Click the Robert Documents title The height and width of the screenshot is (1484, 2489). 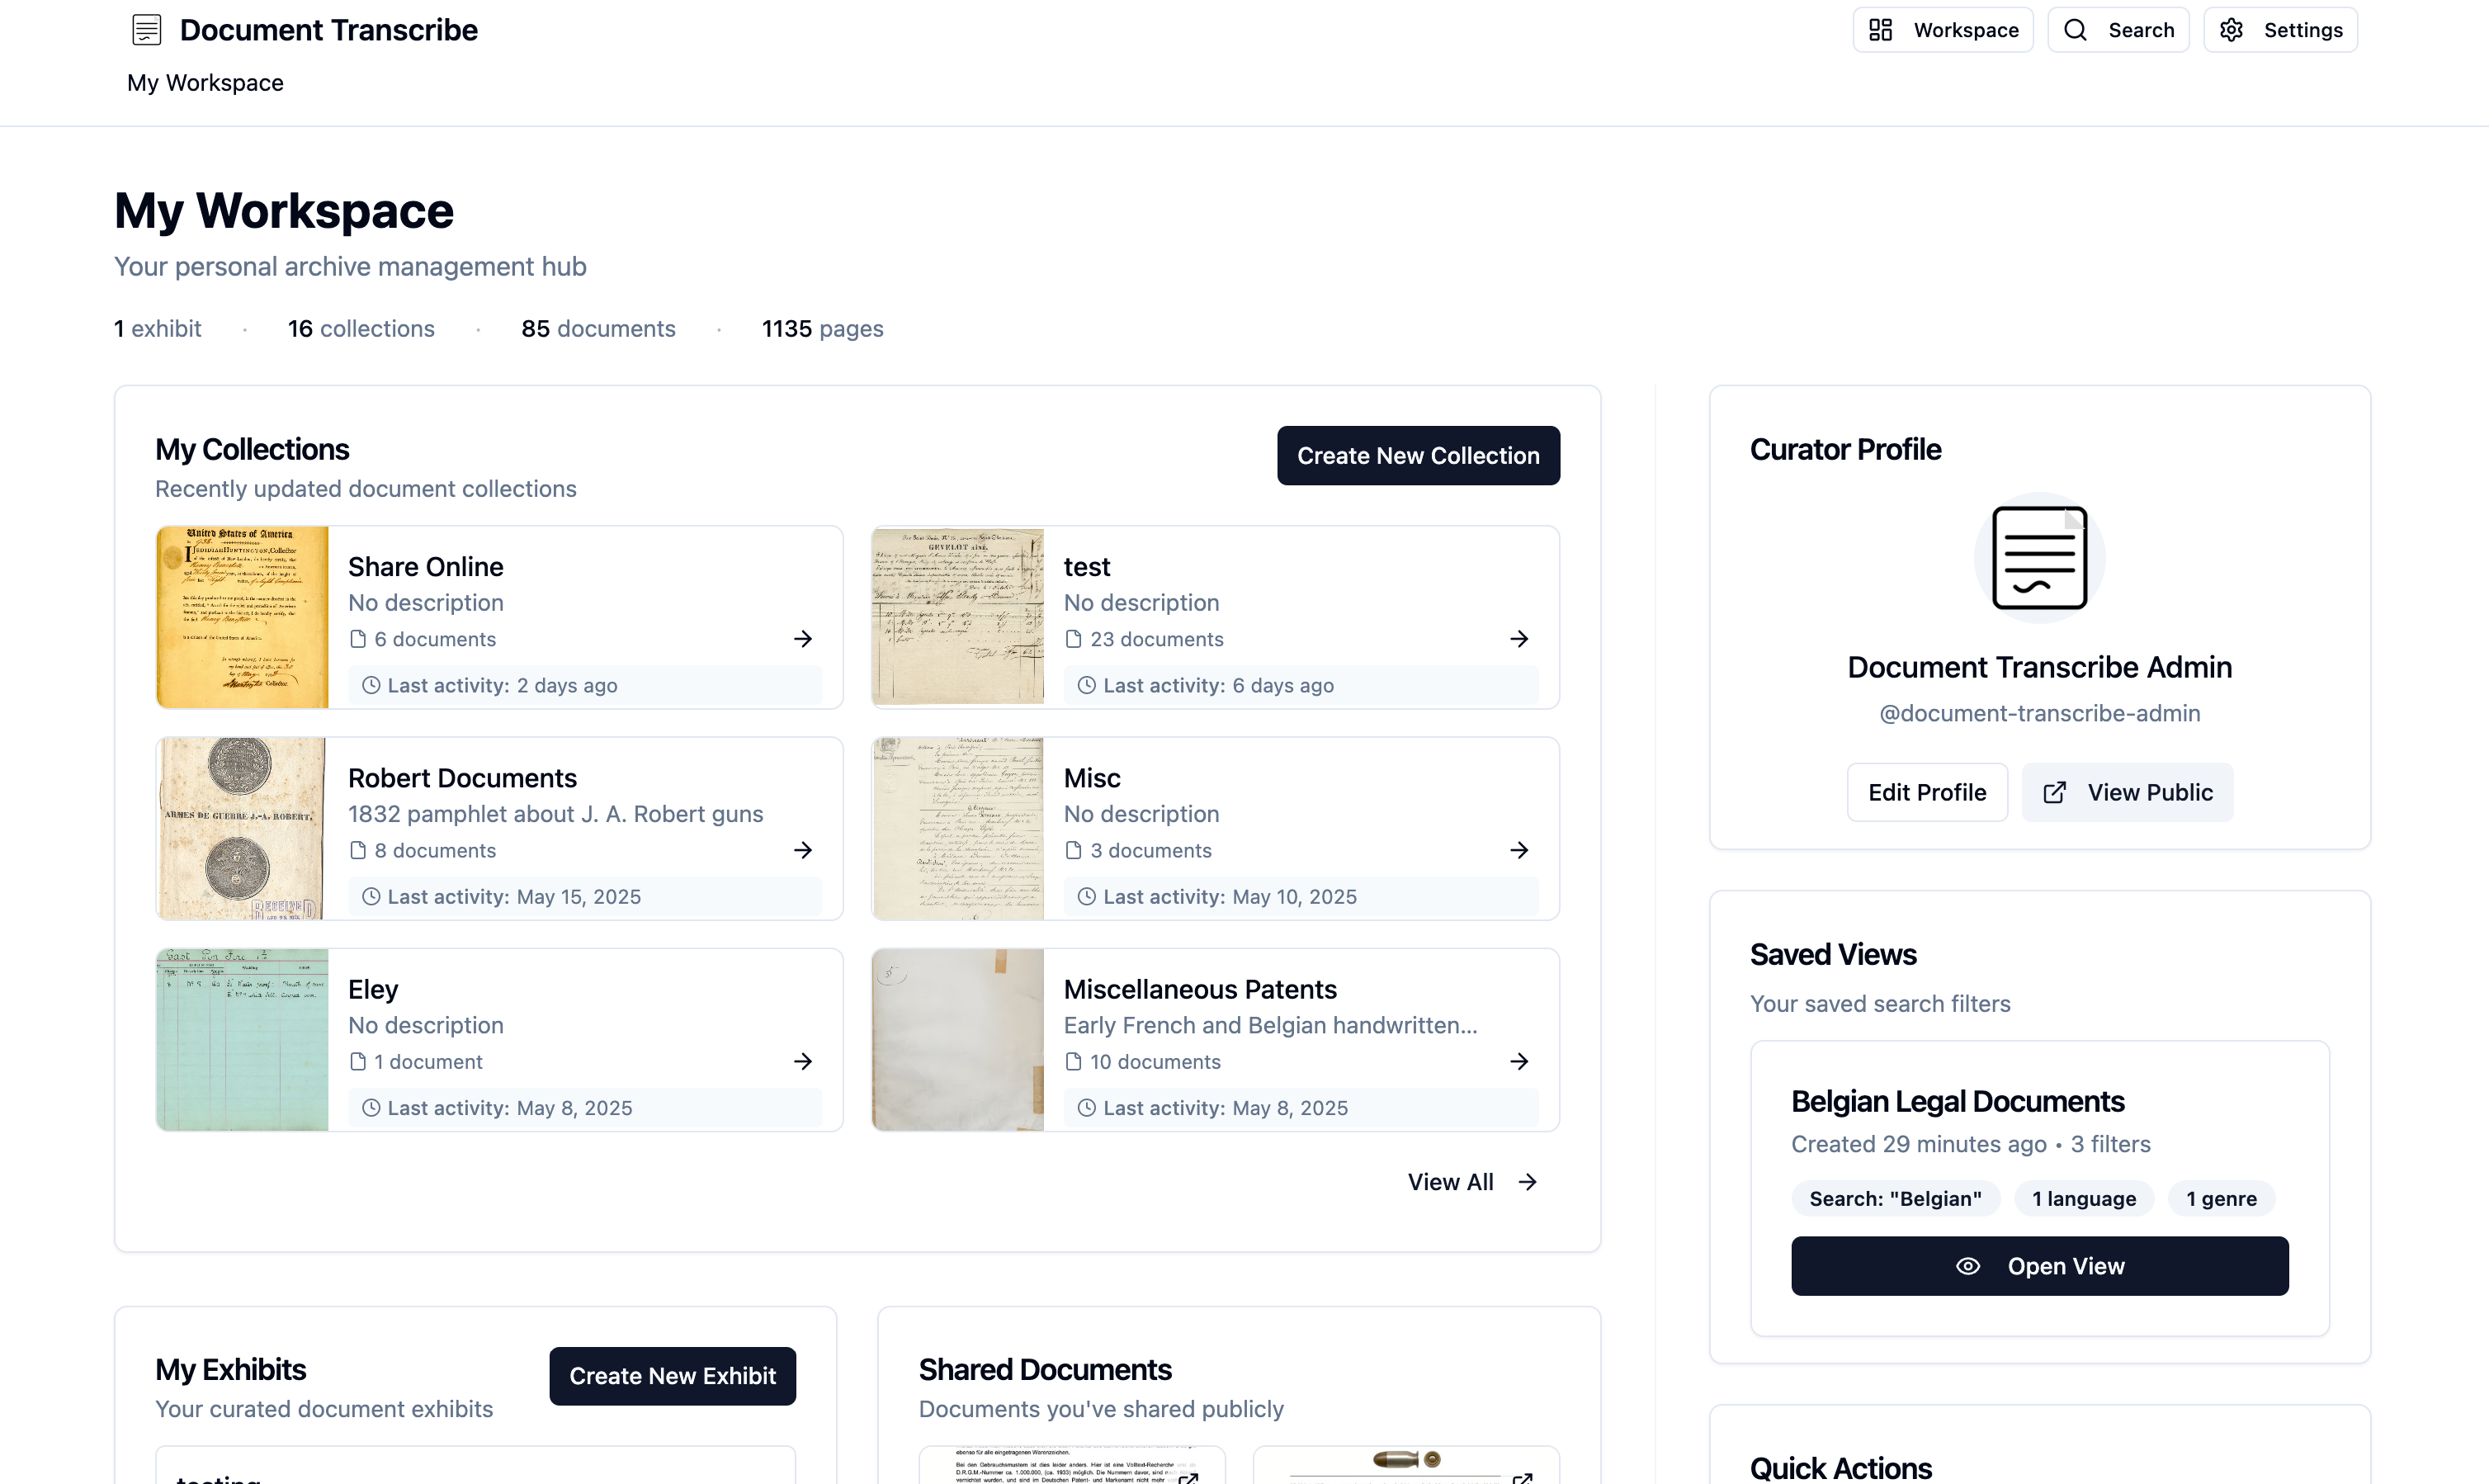(x=462, y=778)
